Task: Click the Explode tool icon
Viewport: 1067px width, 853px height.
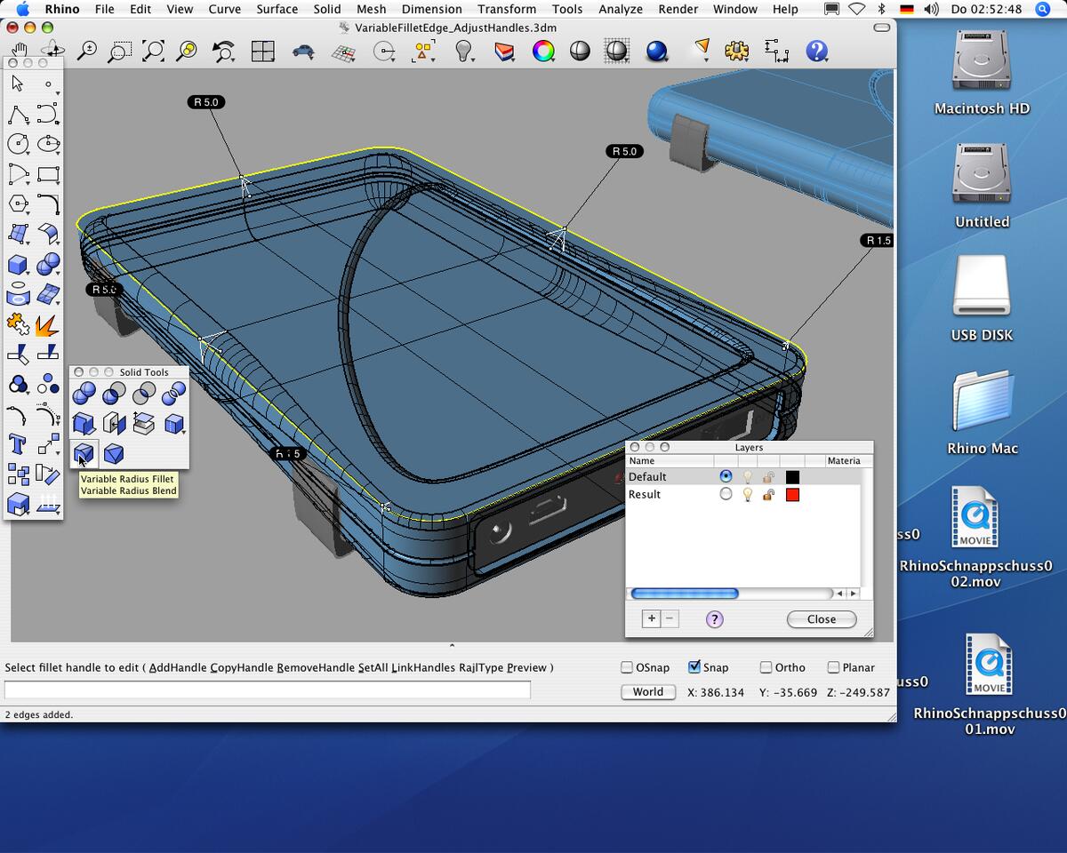Action: coord(47,325)
